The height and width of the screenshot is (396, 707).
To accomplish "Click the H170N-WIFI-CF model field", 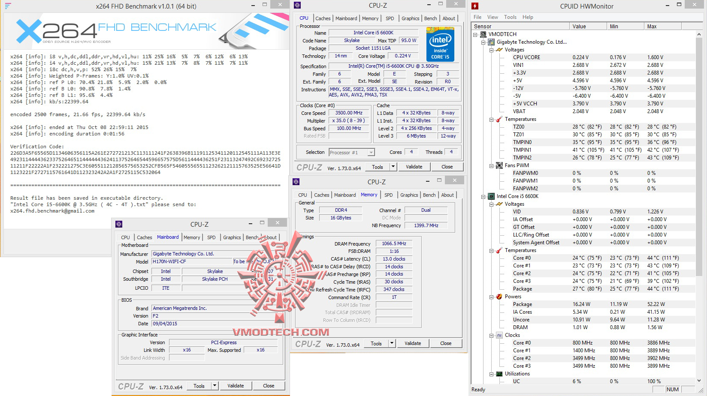I will tap(192, 261).
